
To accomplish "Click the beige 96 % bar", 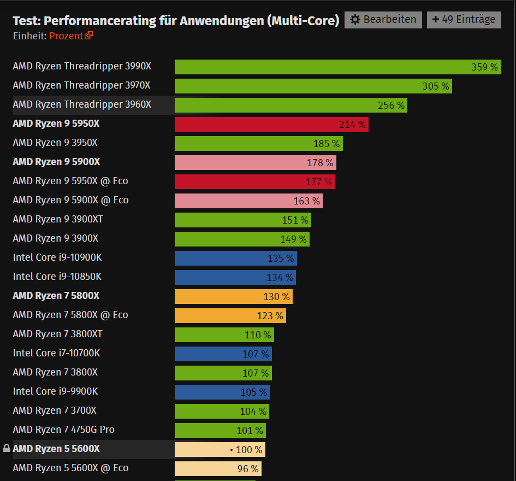I will (218, 468).
